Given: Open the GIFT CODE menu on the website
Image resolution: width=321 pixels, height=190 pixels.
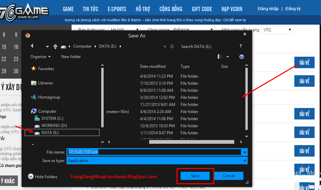Looking at the screenshot, I should click(202, 9).
